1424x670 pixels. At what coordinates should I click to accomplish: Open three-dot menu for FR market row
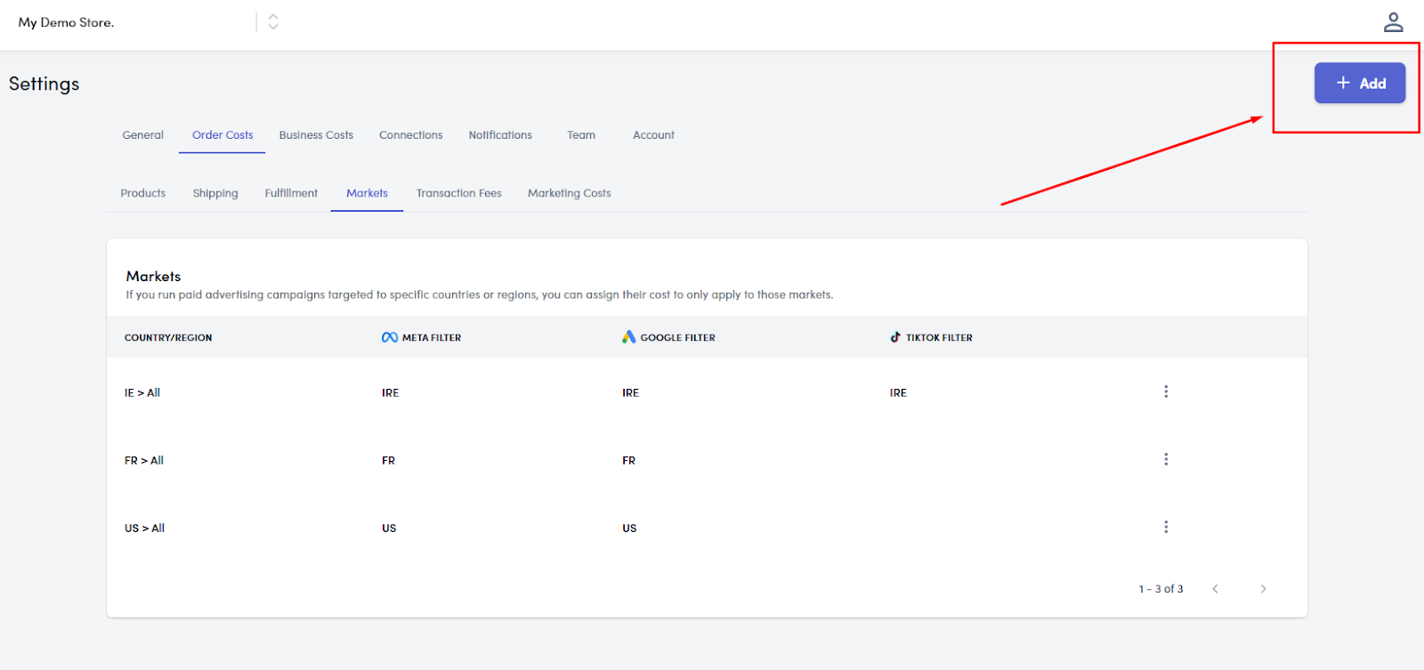(x=1166, y=459)
